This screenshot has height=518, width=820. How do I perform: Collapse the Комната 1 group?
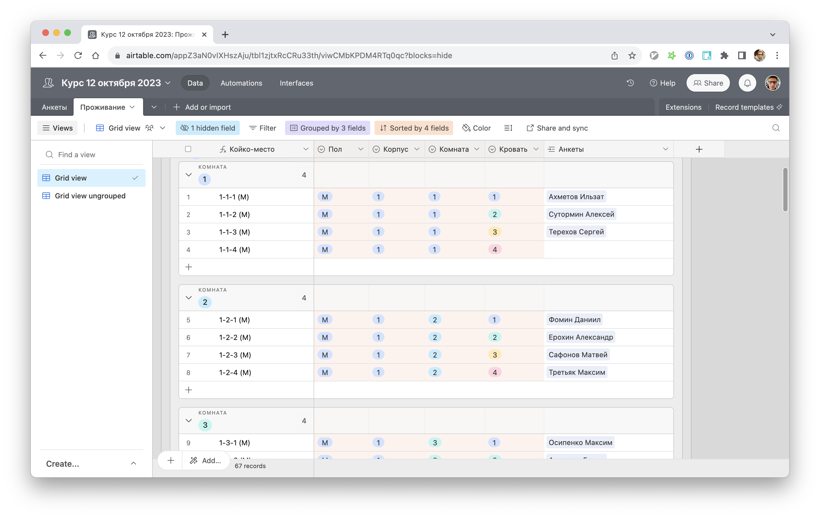pos(189,175)
